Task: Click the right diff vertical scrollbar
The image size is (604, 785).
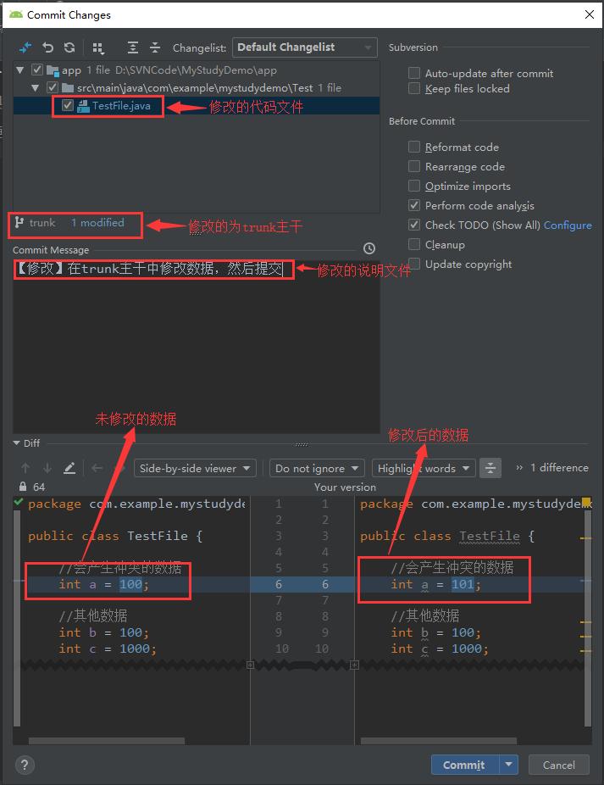Action: pyautogui.click(x=588, y=618)
